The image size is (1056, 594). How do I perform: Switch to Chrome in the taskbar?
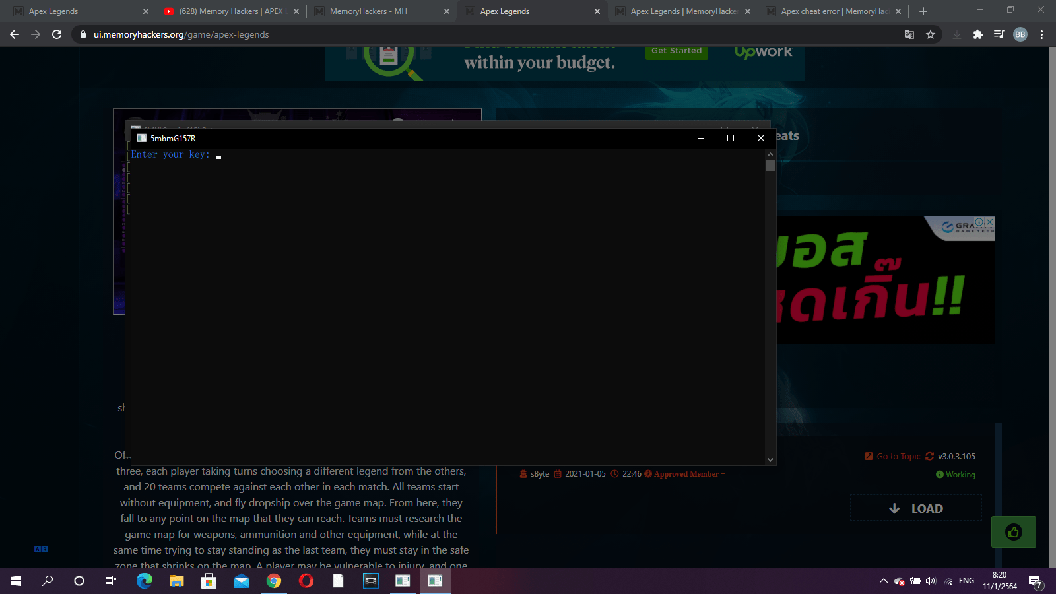[x=273, y=581]
